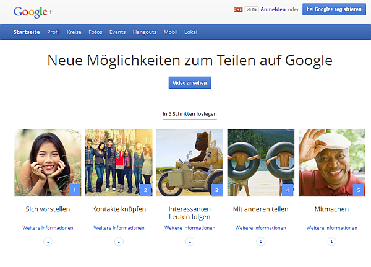The width and height of the screenshot is (371, 267).
Task: Click the red +1 button icon
Action: click(238, 9)
